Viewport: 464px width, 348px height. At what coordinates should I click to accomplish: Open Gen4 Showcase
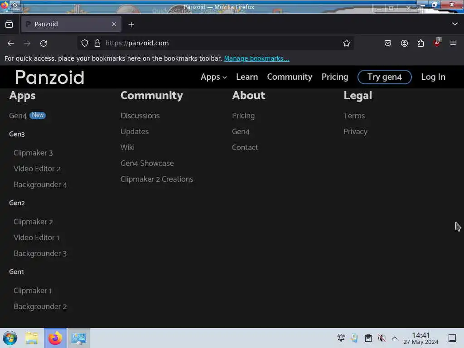[147, 163]
